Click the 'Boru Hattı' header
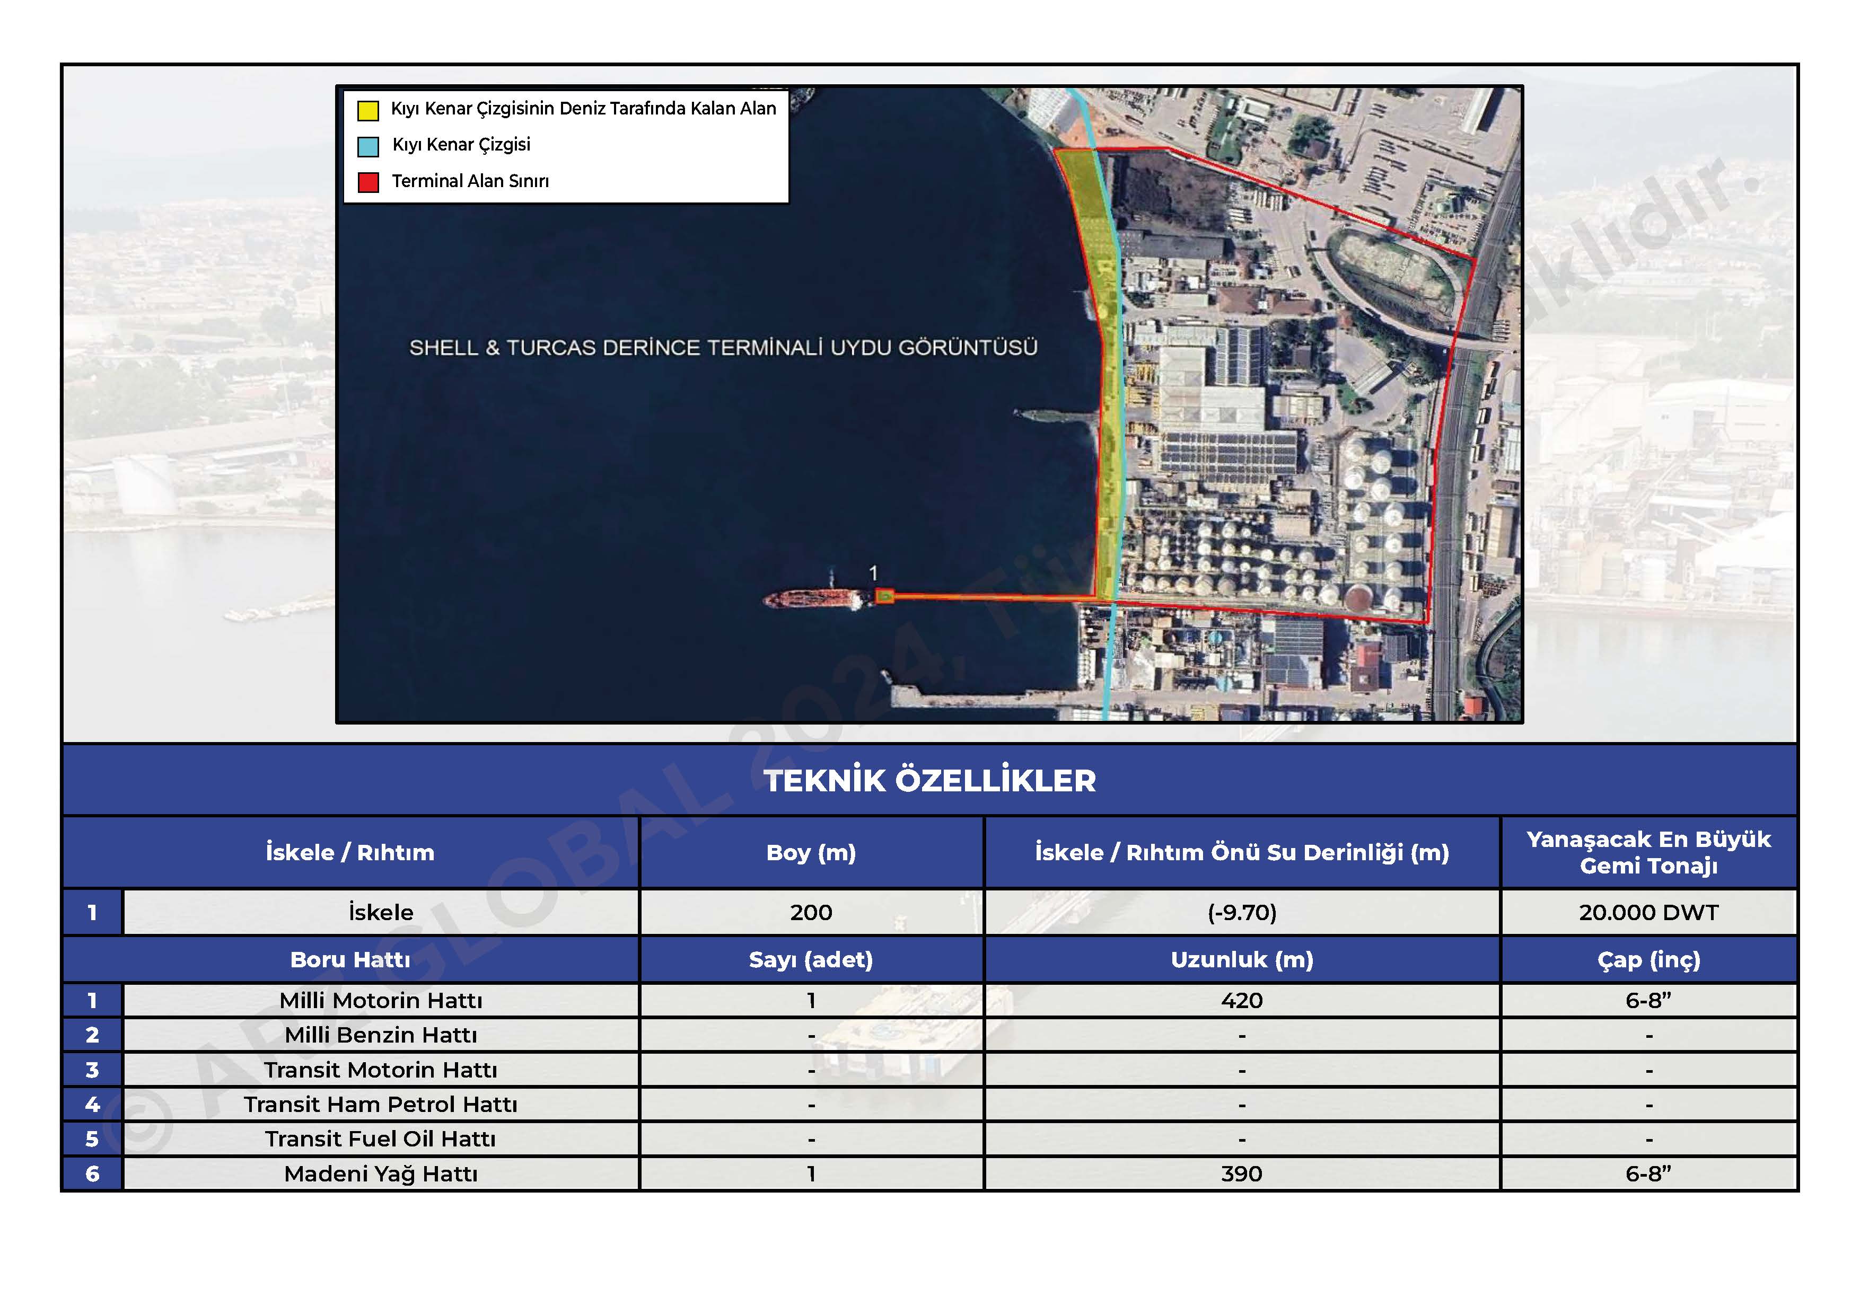 pyautogui.click(x=350, y=959)
